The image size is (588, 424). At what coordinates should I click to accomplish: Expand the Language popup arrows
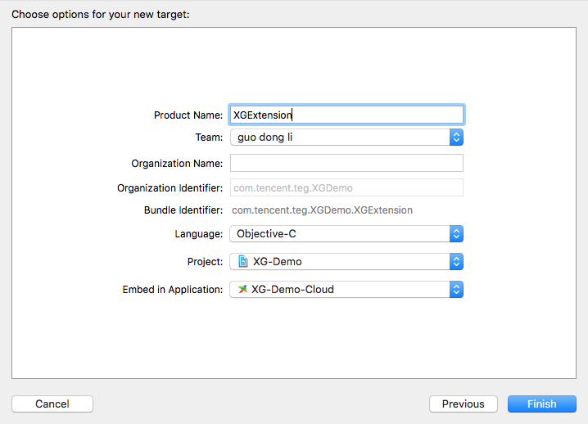(x=457, y=234)
